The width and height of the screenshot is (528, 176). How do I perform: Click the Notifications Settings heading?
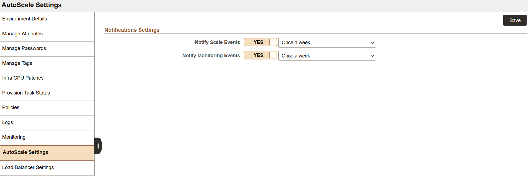pyautogui.click(x=132, y=30)
